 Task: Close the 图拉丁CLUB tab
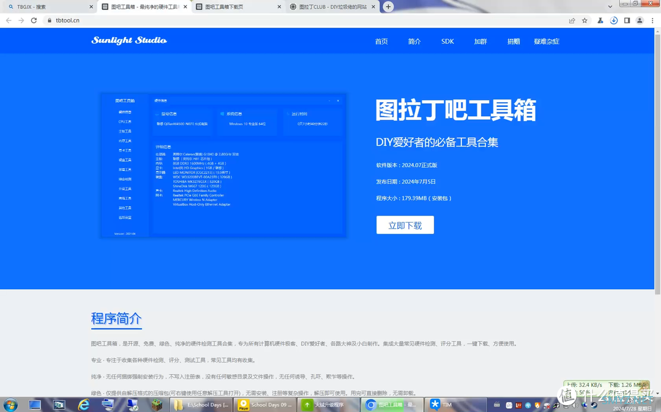[x=373, y=7]
